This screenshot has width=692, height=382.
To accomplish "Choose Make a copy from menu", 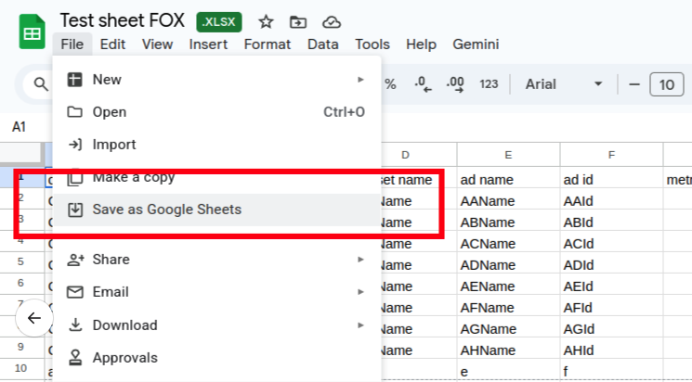I will click(134, 177).
